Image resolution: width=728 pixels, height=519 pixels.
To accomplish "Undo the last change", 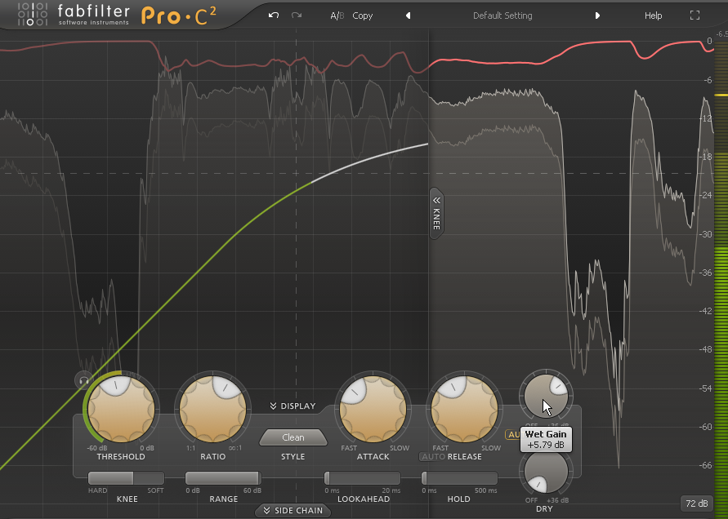I will [274, 16].
